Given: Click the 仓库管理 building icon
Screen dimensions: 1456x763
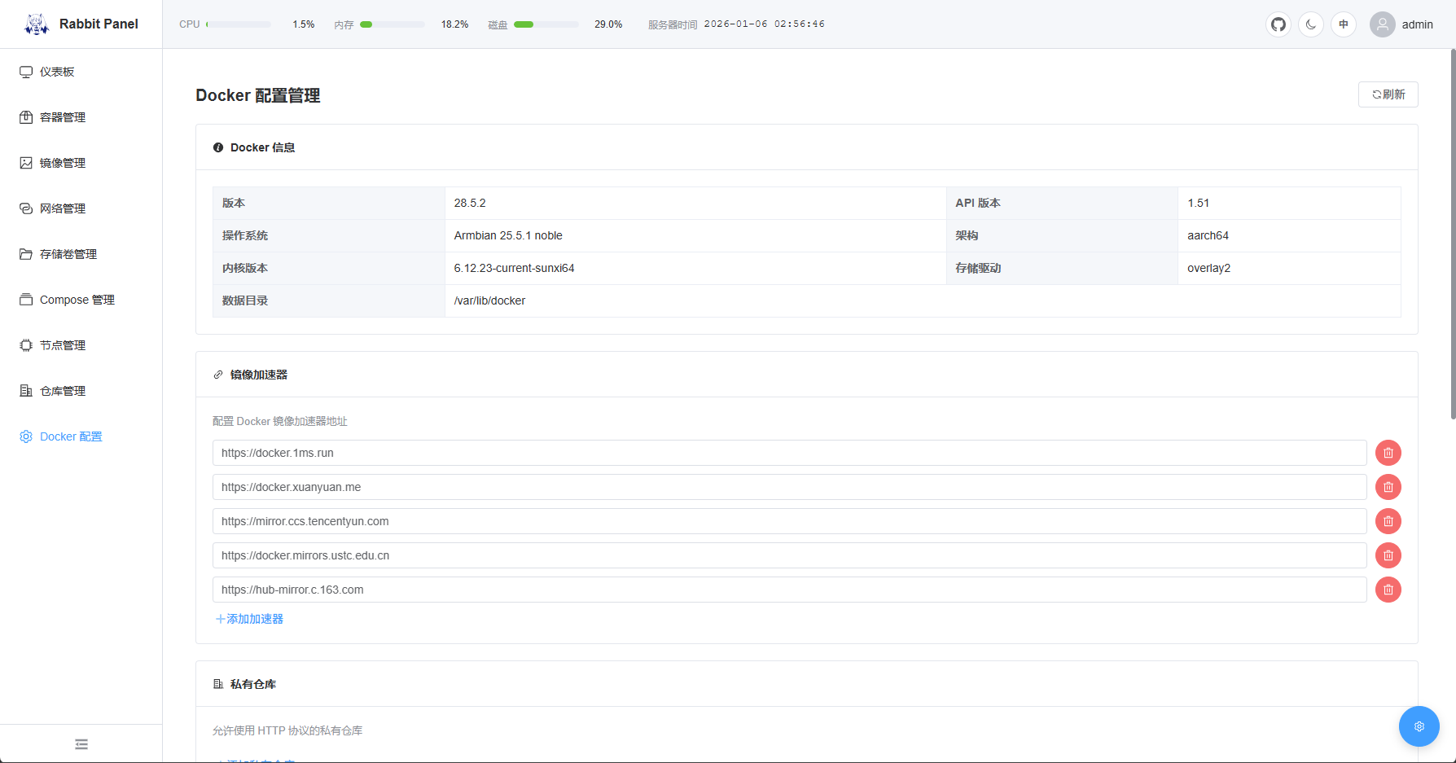Looking at the screenshot, I should pyautogui.click(x=26, y=391).
